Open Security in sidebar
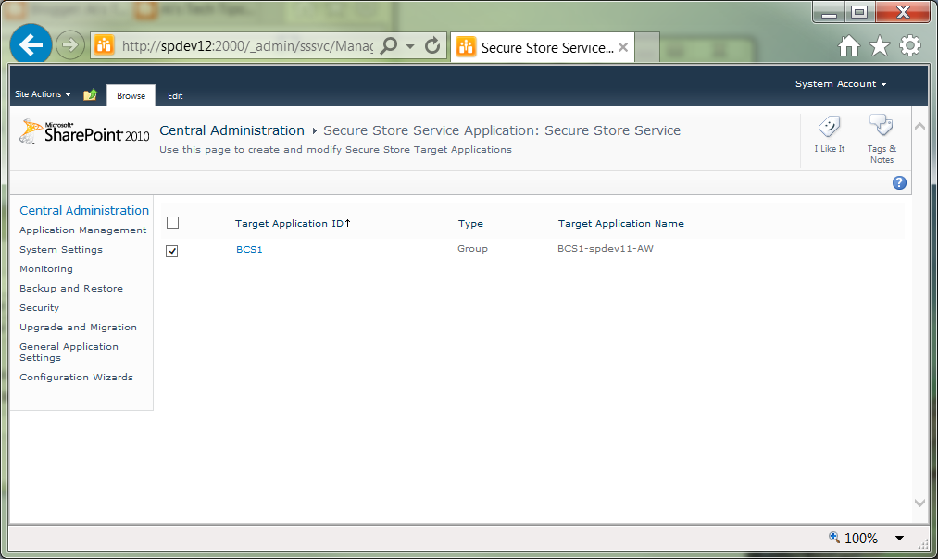 click(40, 308)
